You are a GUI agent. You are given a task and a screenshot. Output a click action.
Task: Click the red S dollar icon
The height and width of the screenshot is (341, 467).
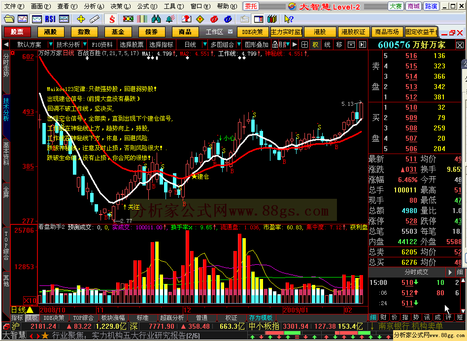[x=112, y=19]
